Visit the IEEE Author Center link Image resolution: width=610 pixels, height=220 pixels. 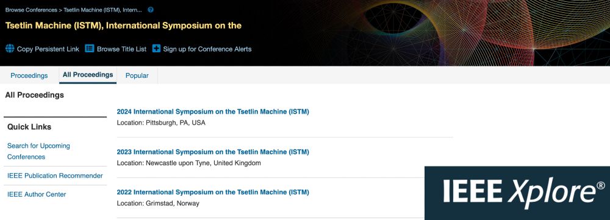[37, 194]
